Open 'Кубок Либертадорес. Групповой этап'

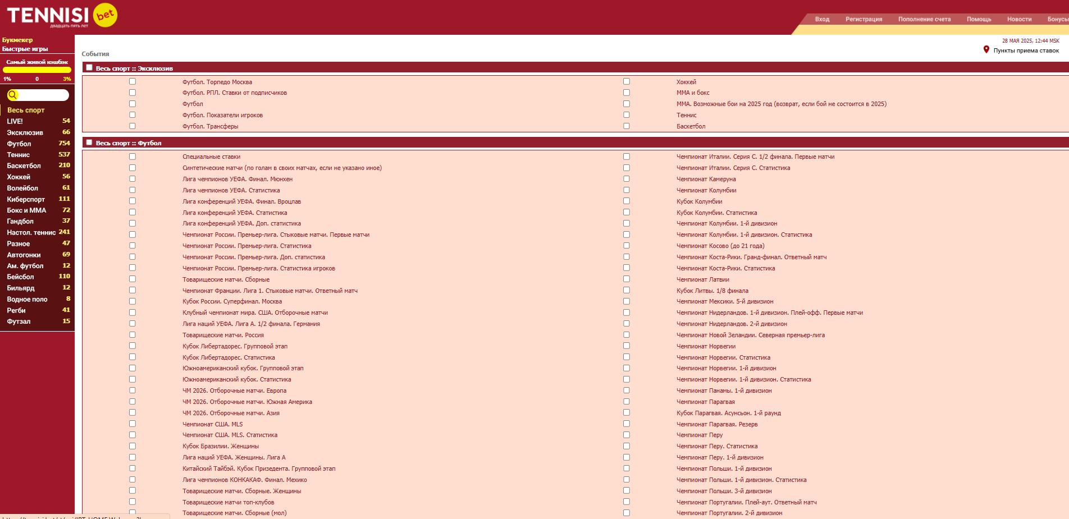coord(235,346)
